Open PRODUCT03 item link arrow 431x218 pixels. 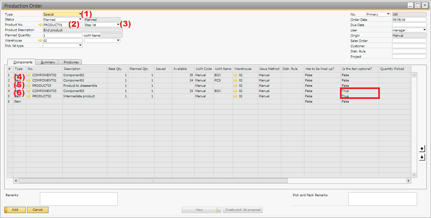pyautogui.click(x=29, y=86)
